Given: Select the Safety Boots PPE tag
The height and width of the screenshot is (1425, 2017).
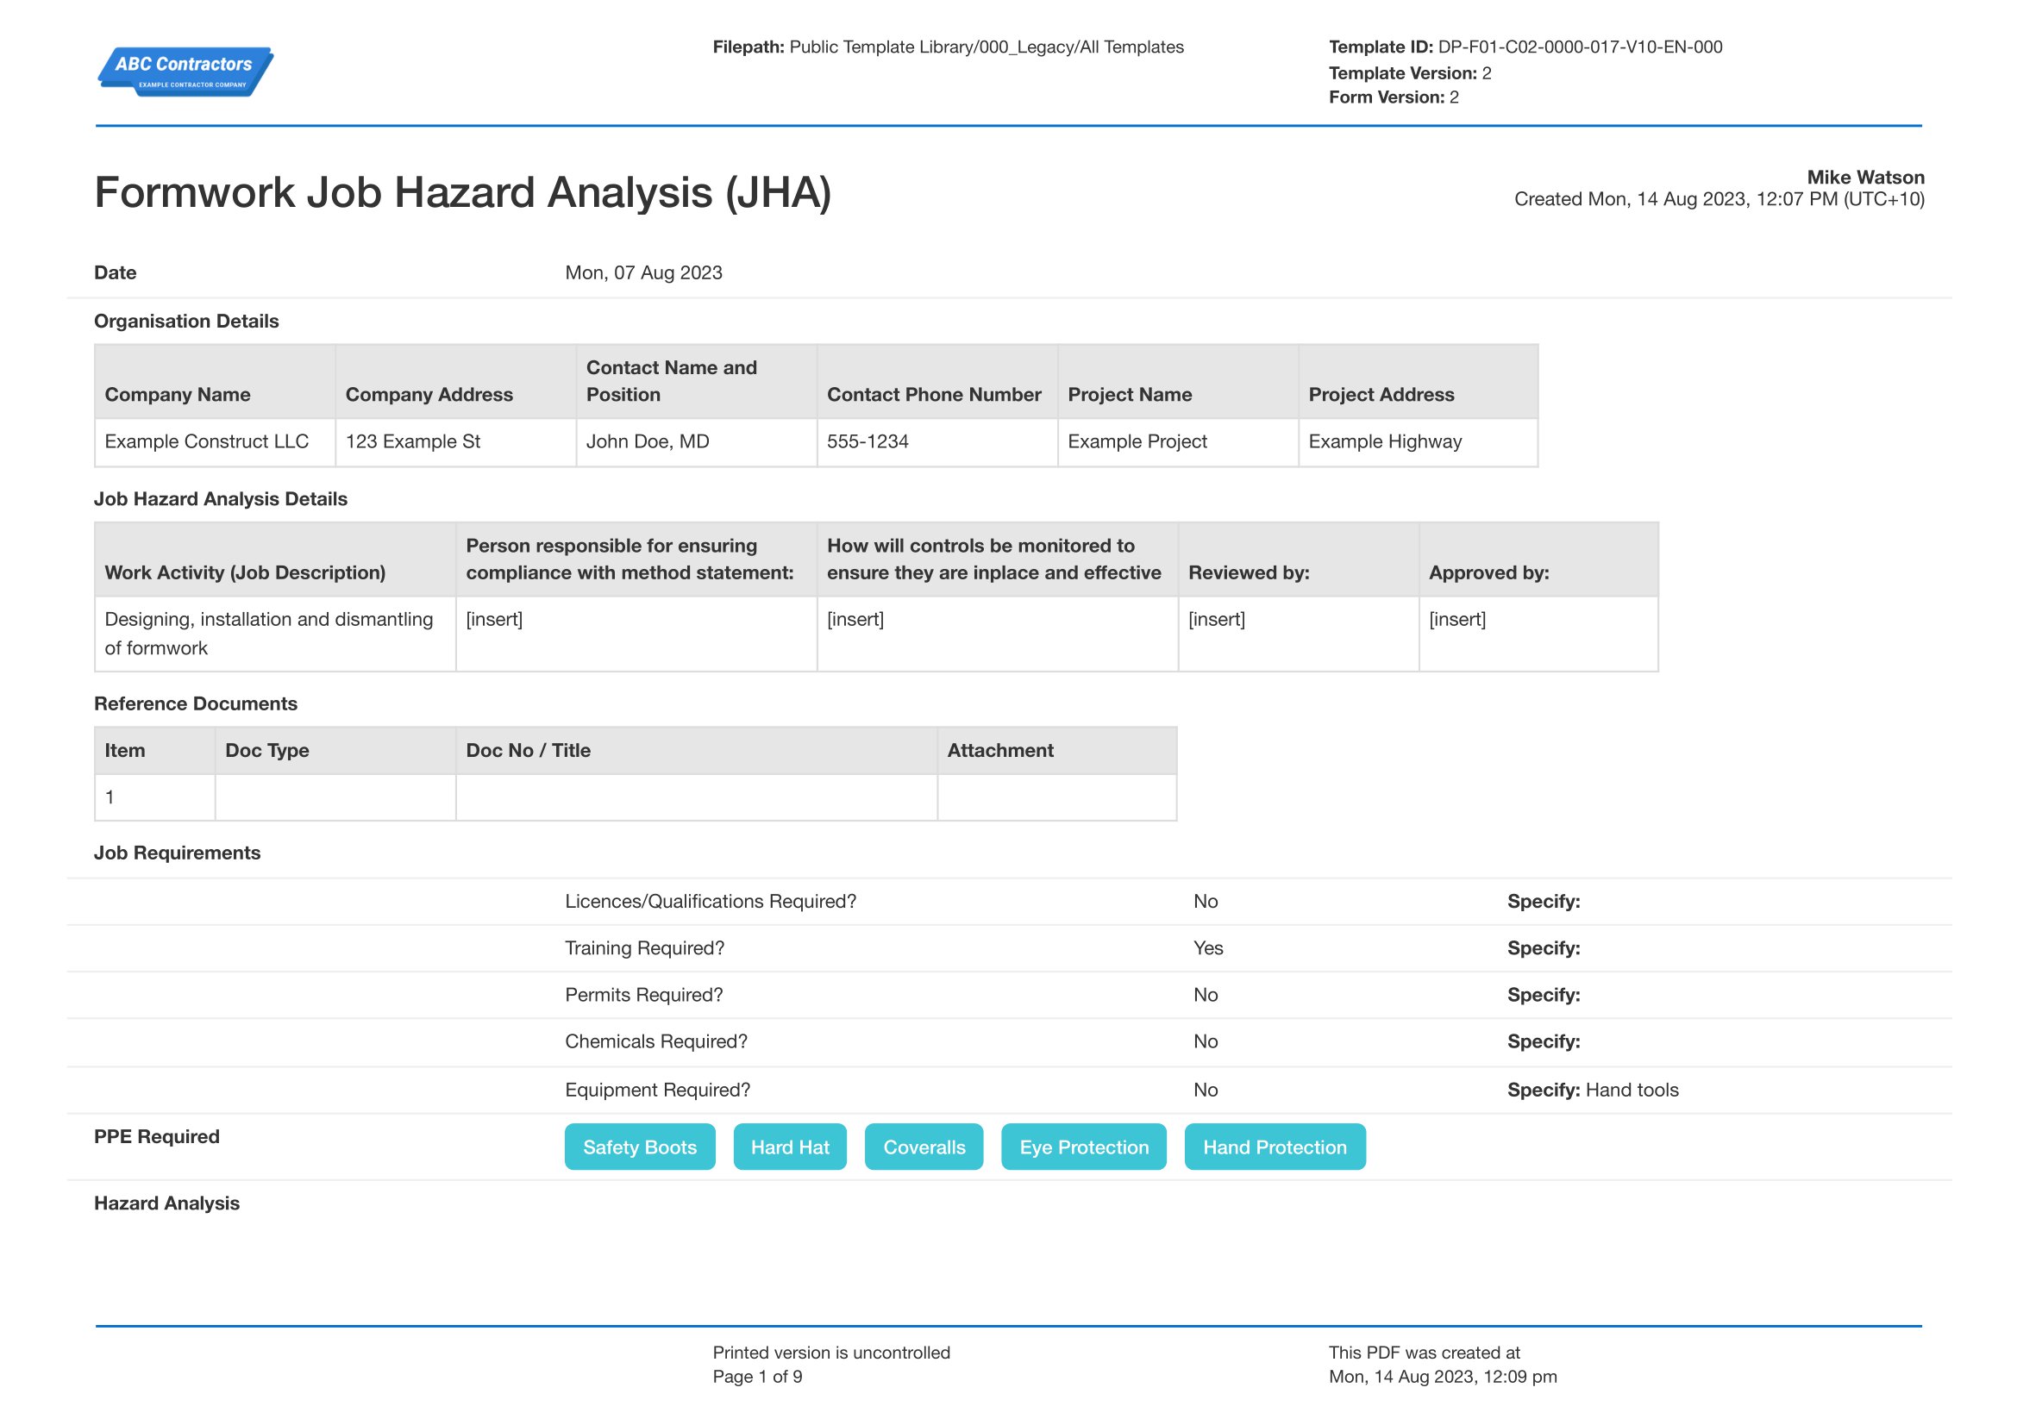Looking at the screenshot, I should tap(640, 1147).
